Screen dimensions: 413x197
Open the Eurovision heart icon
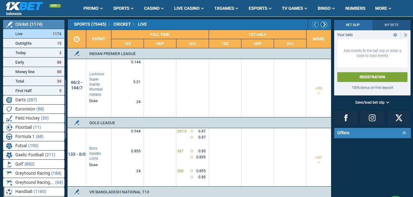9,109
